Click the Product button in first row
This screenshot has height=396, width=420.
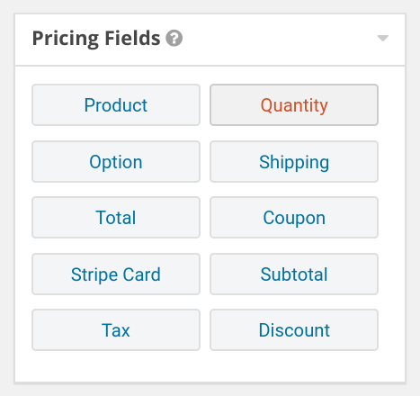pos(116,105)
